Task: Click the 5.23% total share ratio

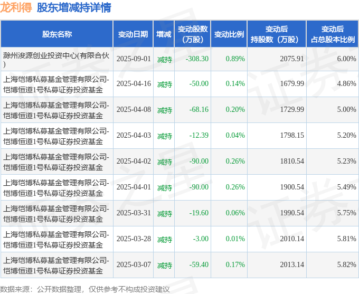Action: pyautogui.click(x=346, y=161)
